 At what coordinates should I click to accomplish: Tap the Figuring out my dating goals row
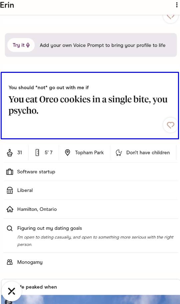coord(91,236)
